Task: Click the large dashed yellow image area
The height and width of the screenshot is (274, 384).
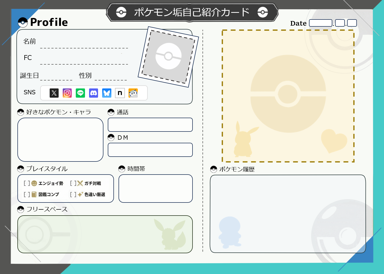Action: point(288,96)
